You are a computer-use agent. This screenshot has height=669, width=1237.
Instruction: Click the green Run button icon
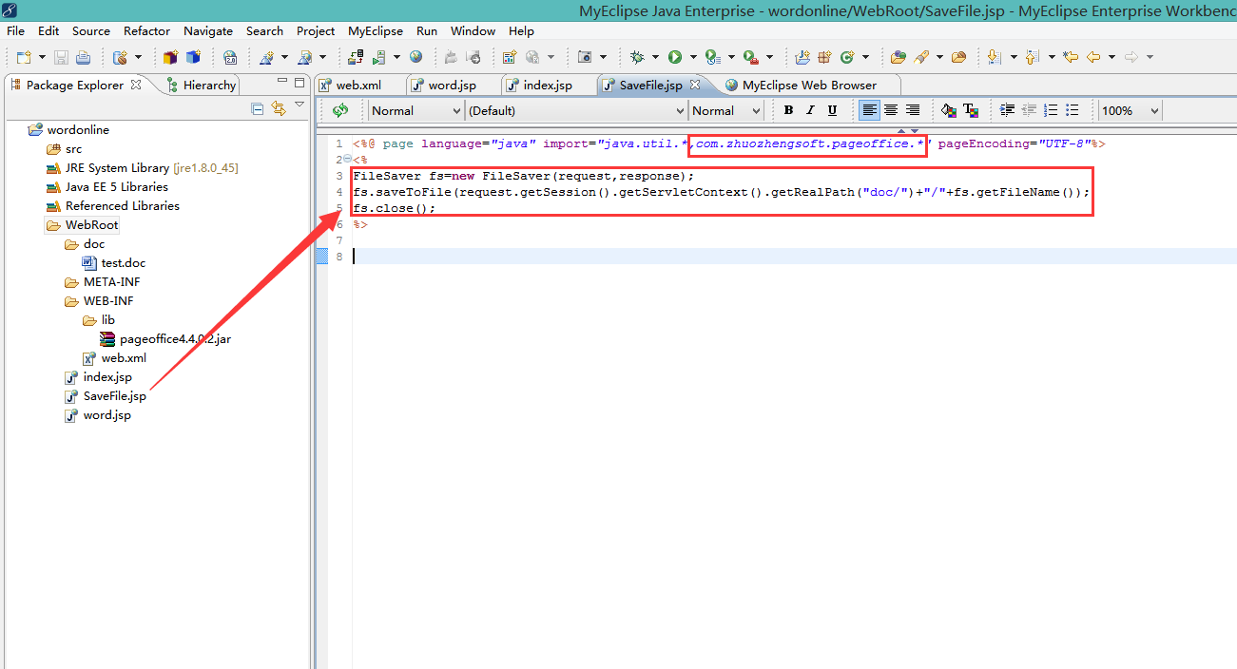675,57
